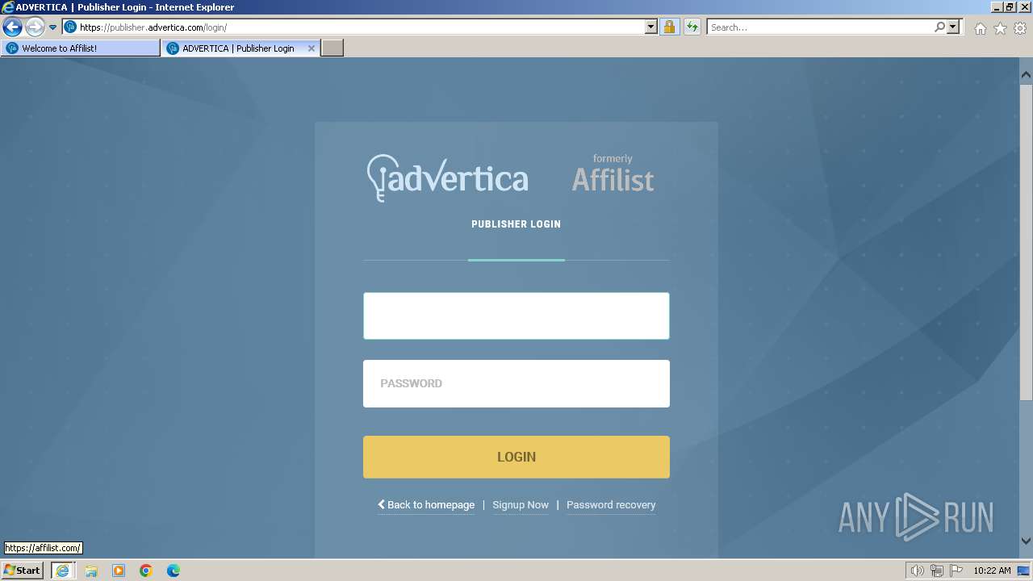
Task: Launch Microsoft Edge from the taskbar
Action: click(174, 571)
